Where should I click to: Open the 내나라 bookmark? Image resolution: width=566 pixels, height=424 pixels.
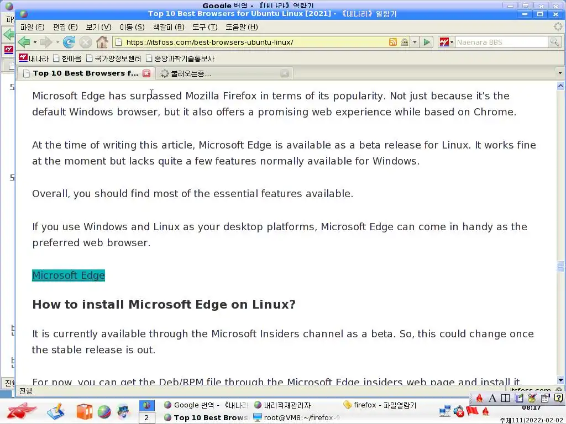point(34,59)
